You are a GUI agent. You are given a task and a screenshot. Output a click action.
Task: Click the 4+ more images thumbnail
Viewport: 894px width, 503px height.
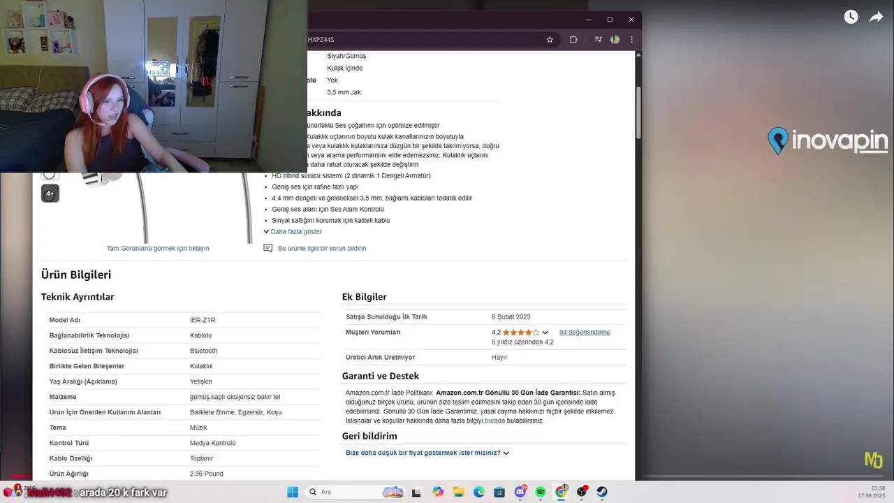coord(50,194)
